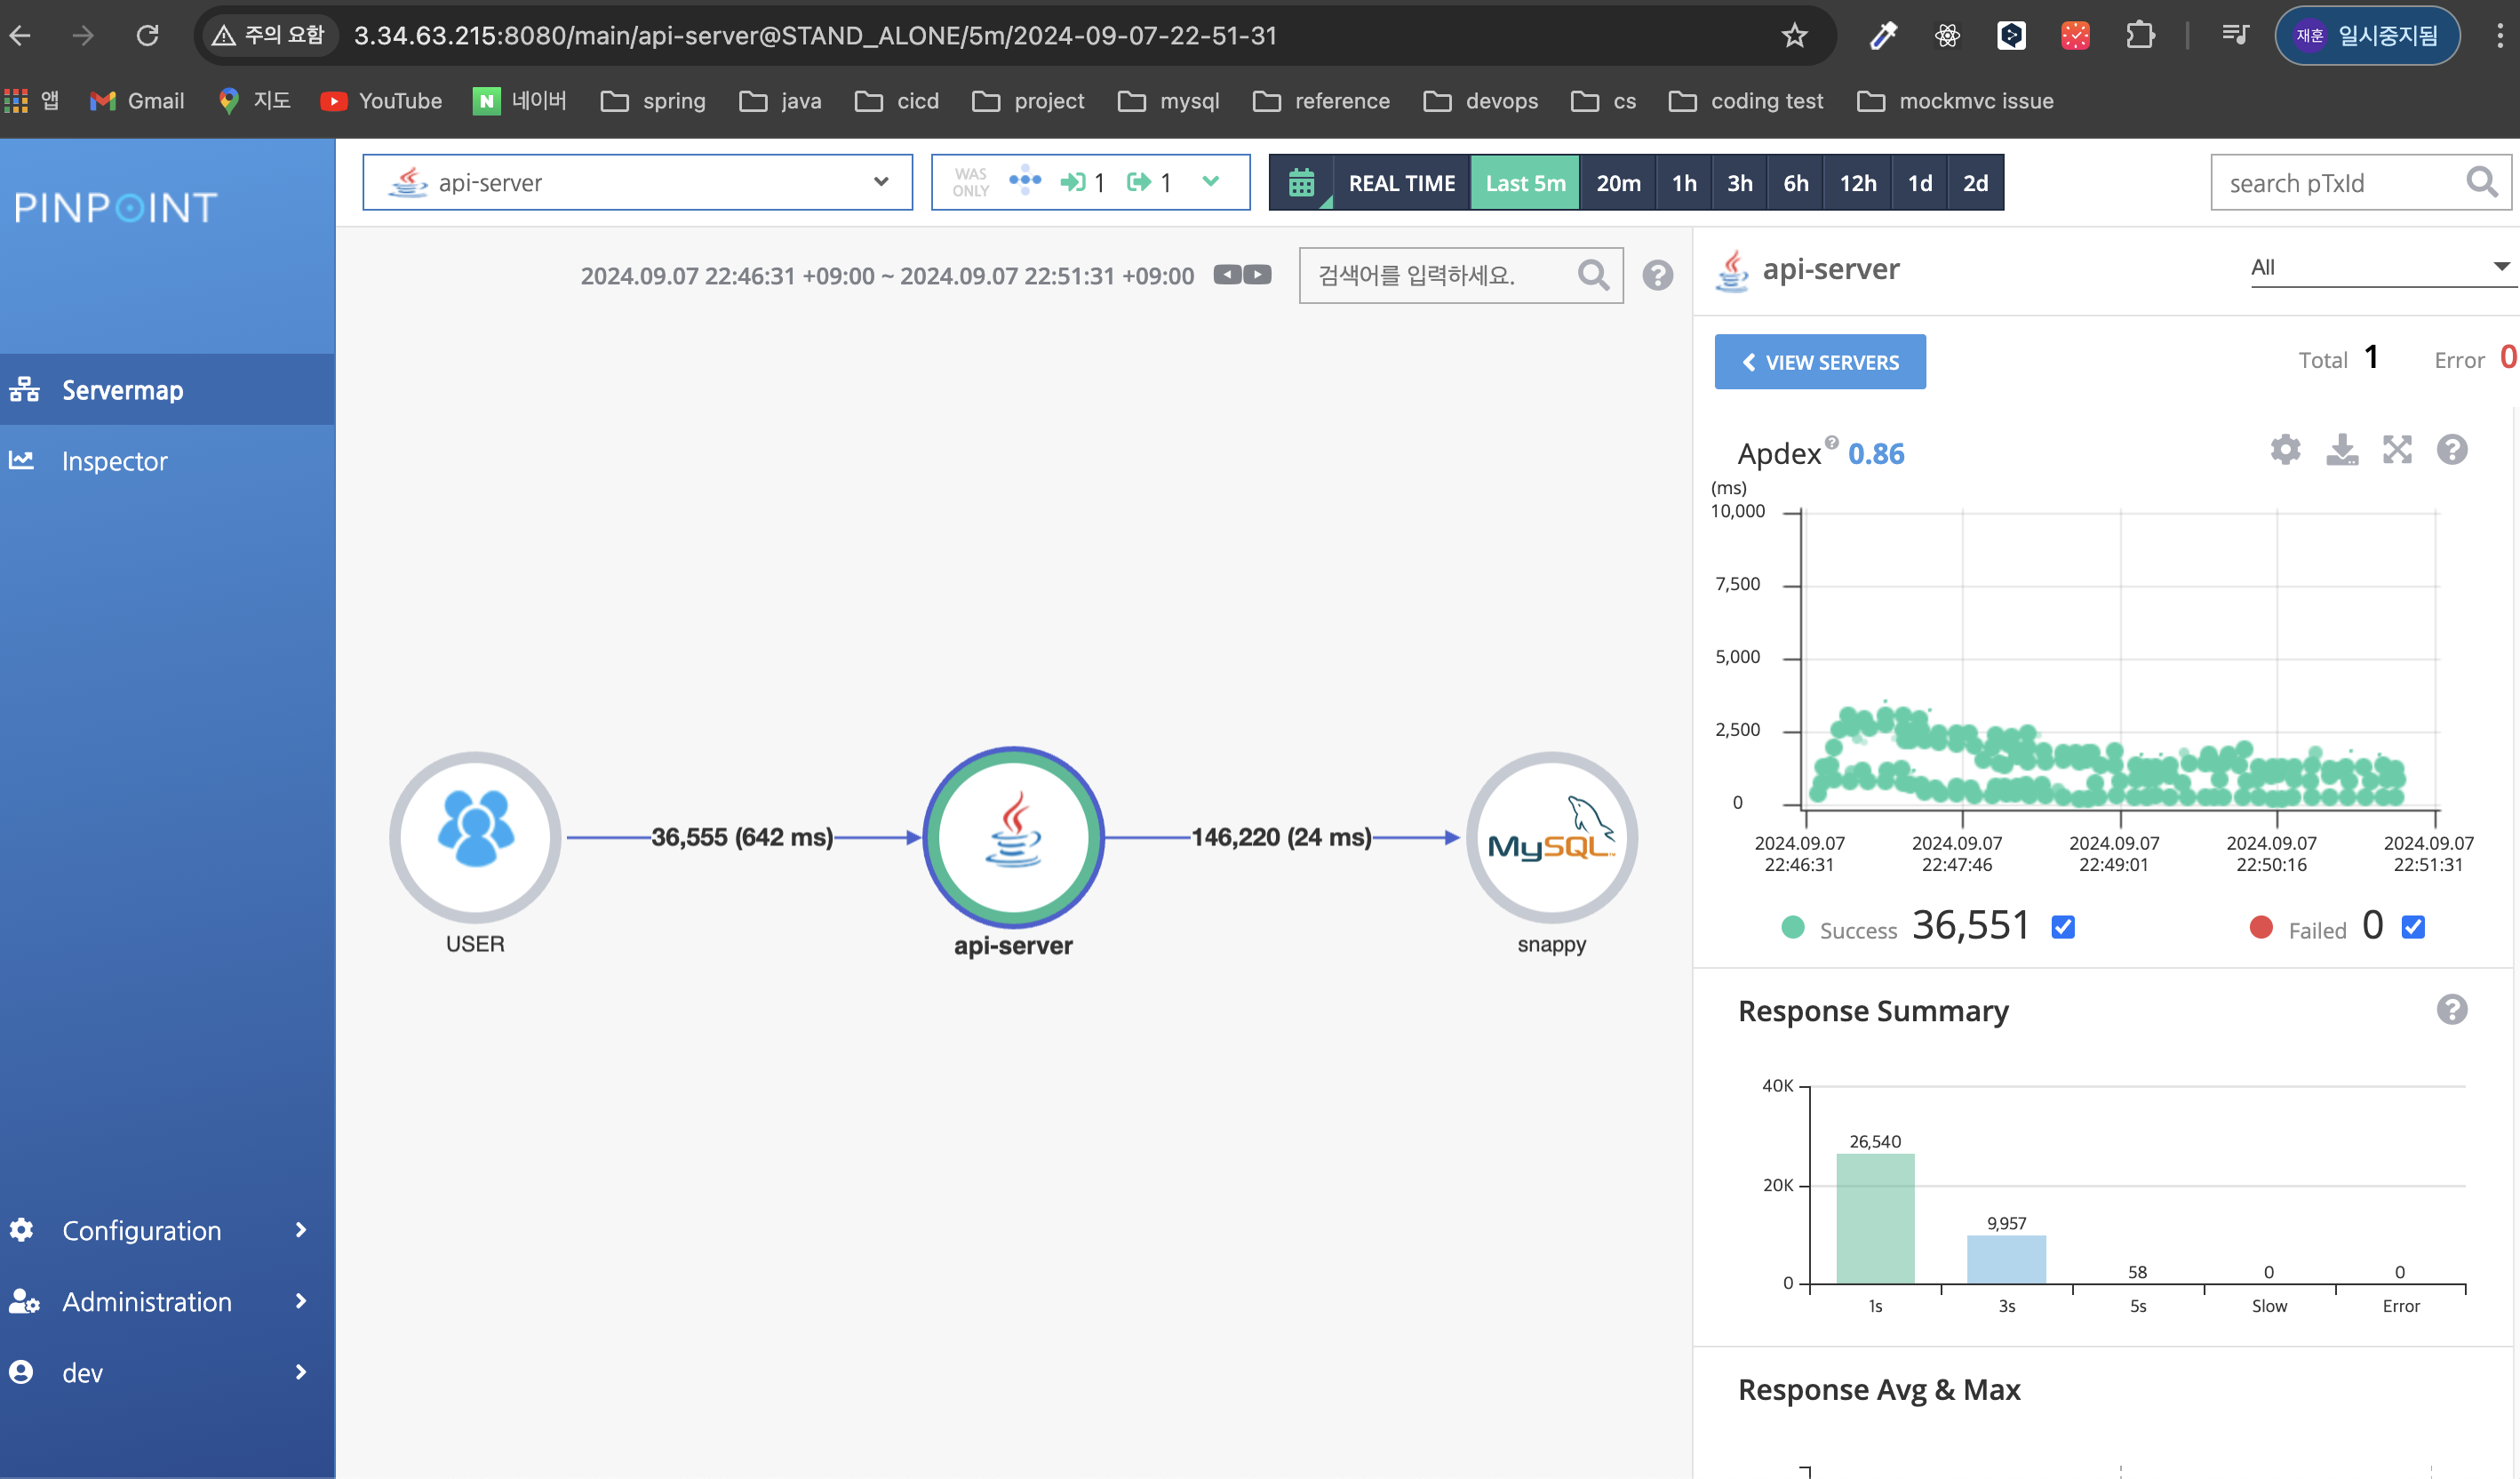The height and width of the screenshot is (1479, 2520).
Task: Click the servermap search magnifier icon
Action: click(1593, 275)
